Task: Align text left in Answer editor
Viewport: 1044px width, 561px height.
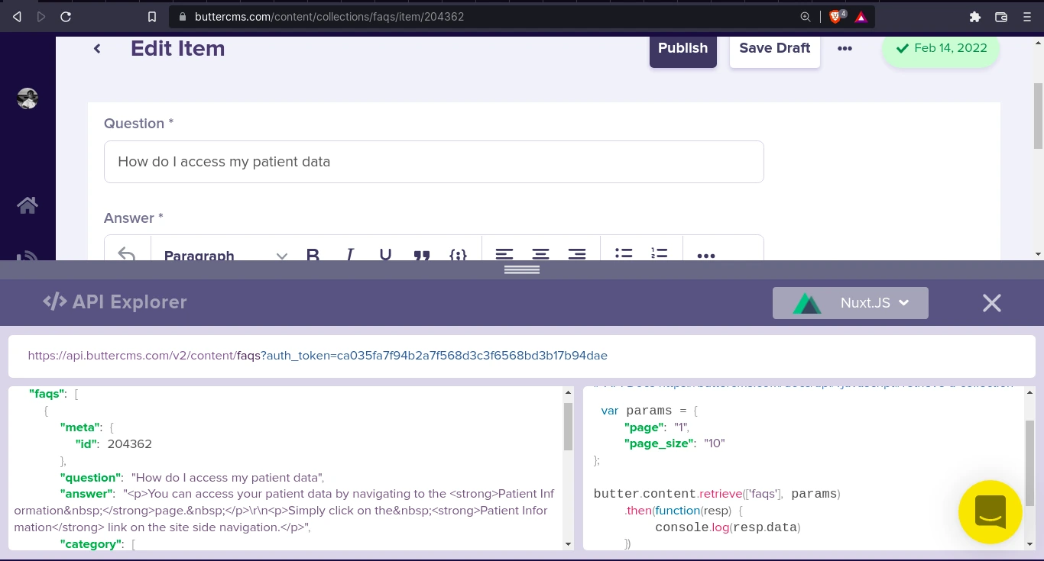Action: [x=504, y=255]
